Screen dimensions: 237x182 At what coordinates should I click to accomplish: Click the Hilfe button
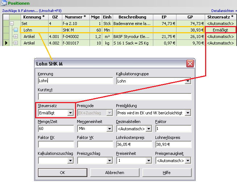pos(167,173)
